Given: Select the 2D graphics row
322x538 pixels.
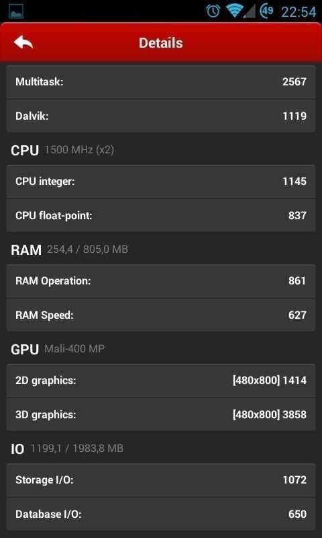Looking at the screenshot, I should [161, 381].
